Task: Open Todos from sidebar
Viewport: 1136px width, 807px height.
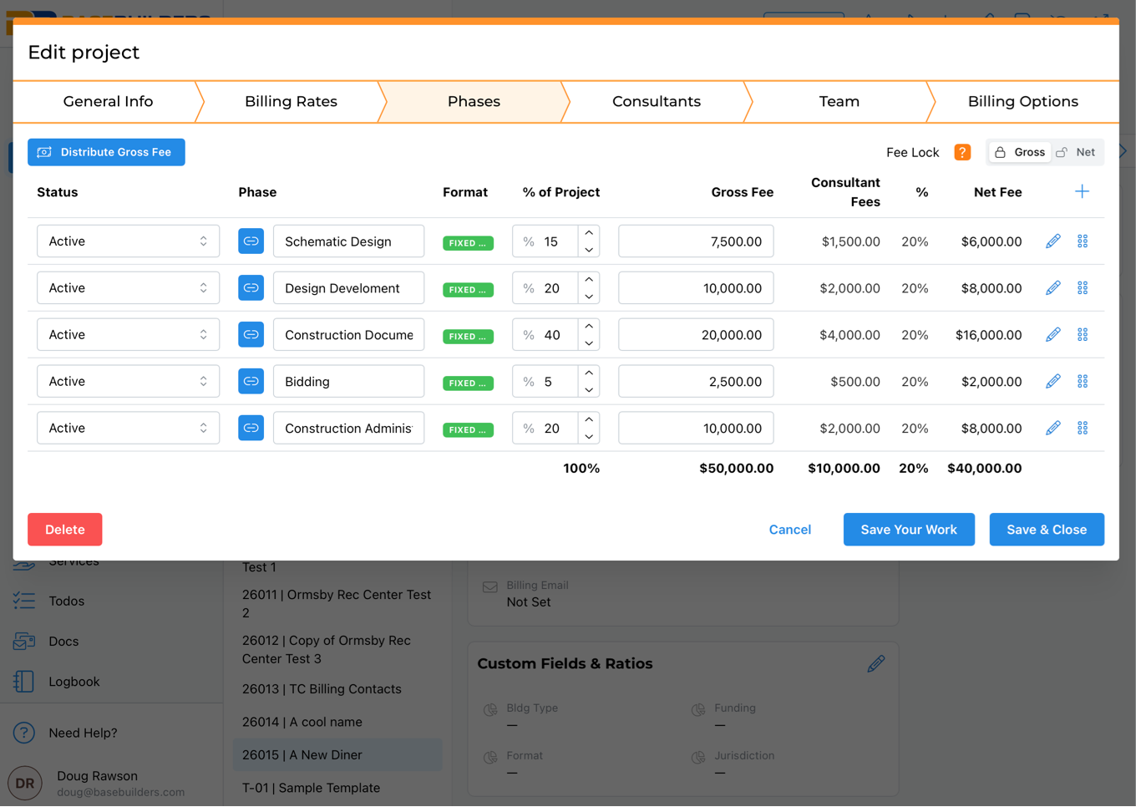Action: click(66, 601)
